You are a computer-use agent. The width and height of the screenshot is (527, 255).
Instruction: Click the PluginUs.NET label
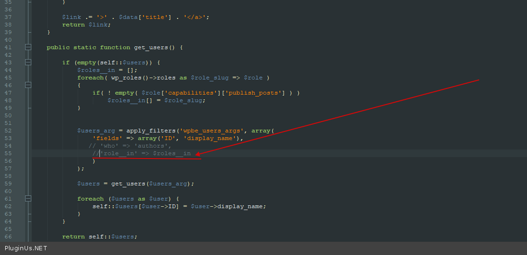point(26,248)
